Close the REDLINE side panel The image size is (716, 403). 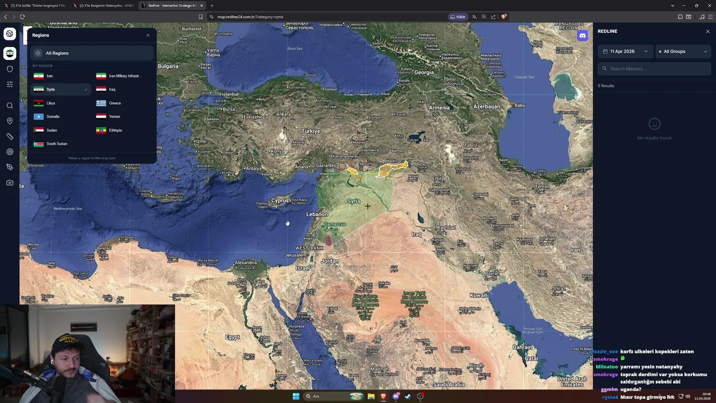[708, 31]
